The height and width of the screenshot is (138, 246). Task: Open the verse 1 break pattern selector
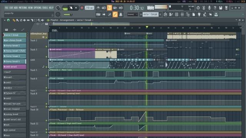(x=150, y=15)
